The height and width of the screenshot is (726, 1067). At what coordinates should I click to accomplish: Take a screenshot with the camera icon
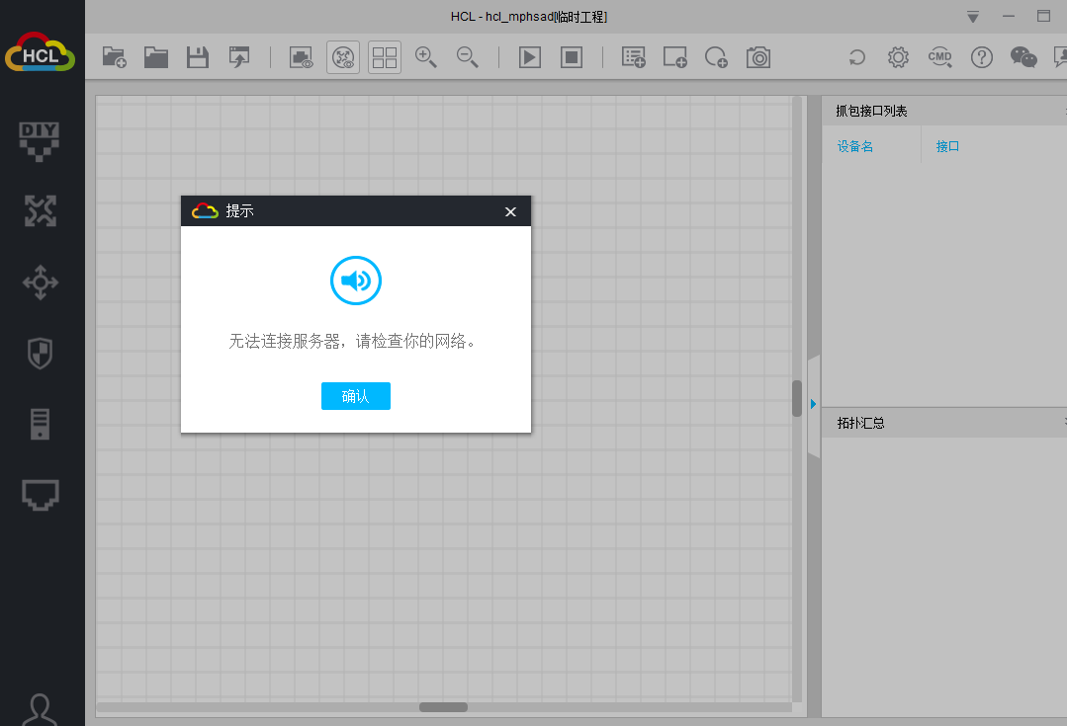pos(758,57)
